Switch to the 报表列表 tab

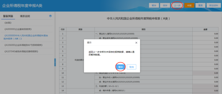(x=8, y=16)
